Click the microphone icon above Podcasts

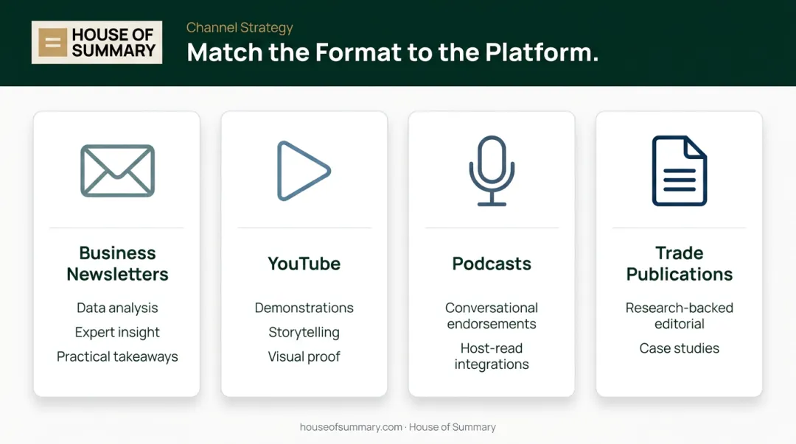pyautogui.click(x=492, y=171)
